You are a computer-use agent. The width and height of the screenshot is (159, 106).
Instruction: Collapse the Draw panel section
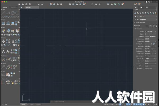tap(2, 10)
